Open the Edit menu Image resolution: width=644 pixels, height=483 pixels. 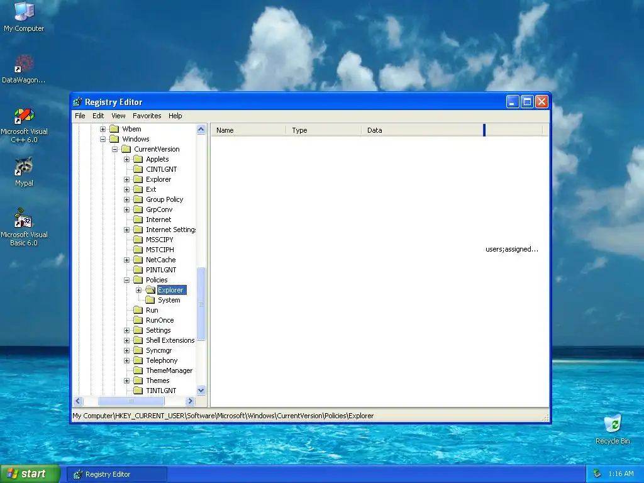click(x=97, y=116)
